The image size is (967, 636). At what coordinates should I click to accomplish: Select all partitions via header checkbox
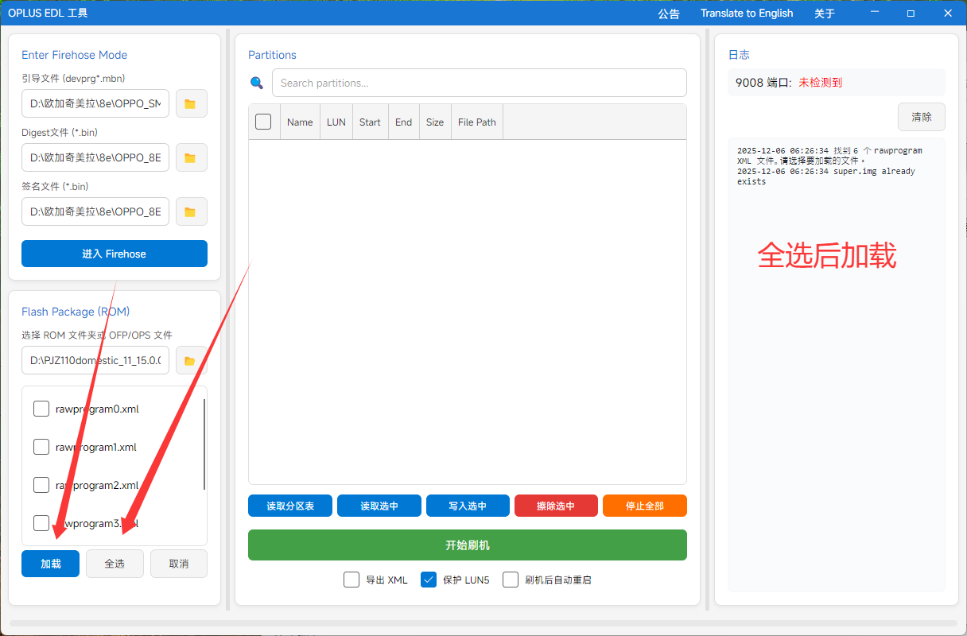pyautogui.click(x=263, y=122)
